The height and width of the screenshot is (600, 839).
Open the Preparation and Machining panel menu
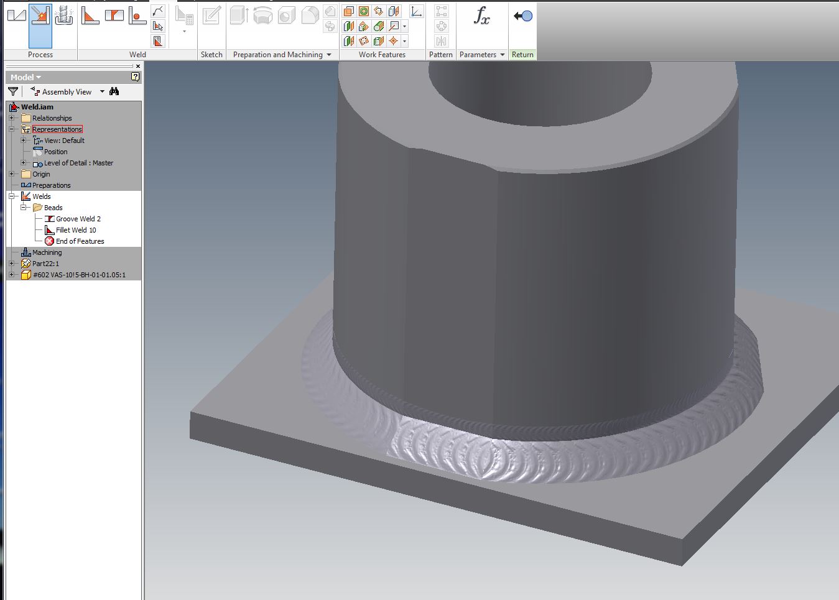(x=330, y=54)
